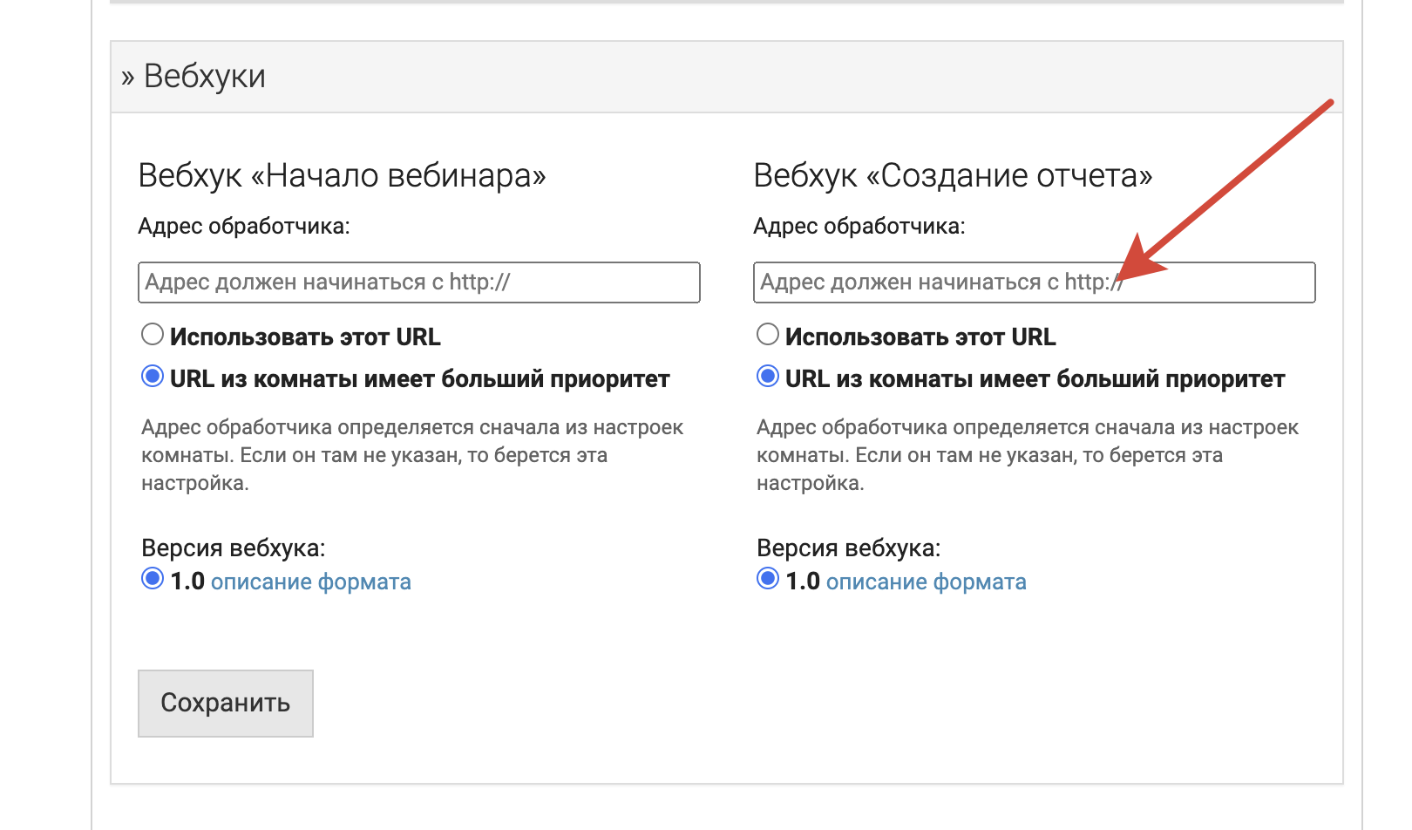Pick version 1.0 radio for «Создание отчета»

[x=768, y=579]
